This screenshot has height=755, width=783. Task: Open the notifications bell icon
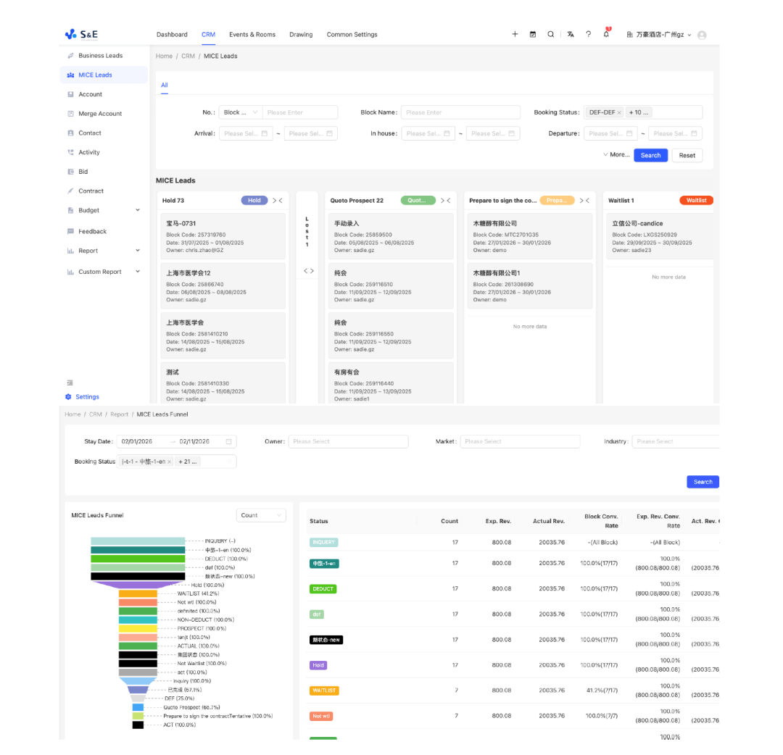tap(606, 34)
